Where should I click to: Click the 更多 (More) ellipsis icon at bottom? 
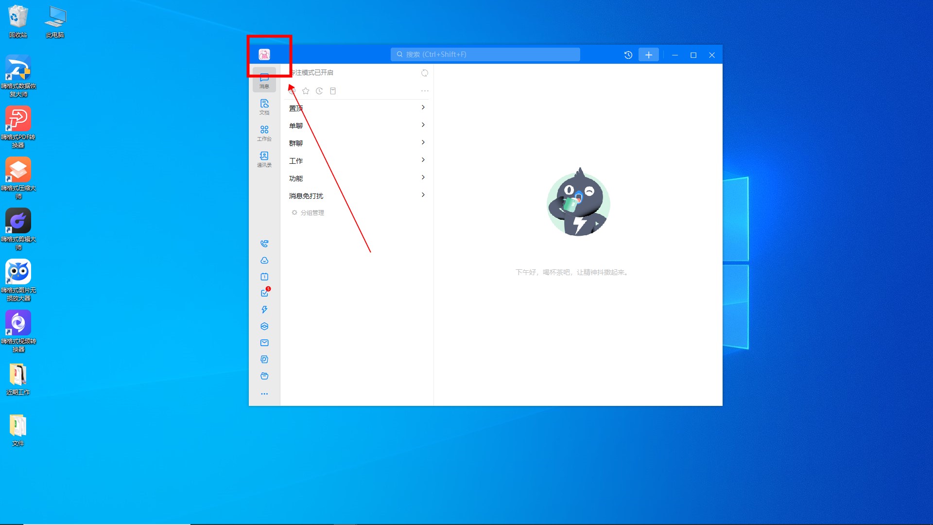[265, 394]
